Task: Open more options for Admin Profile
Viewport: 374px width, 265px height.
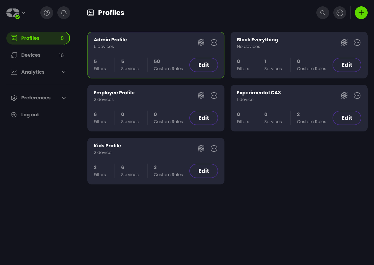Action: (x=214, y=42)
